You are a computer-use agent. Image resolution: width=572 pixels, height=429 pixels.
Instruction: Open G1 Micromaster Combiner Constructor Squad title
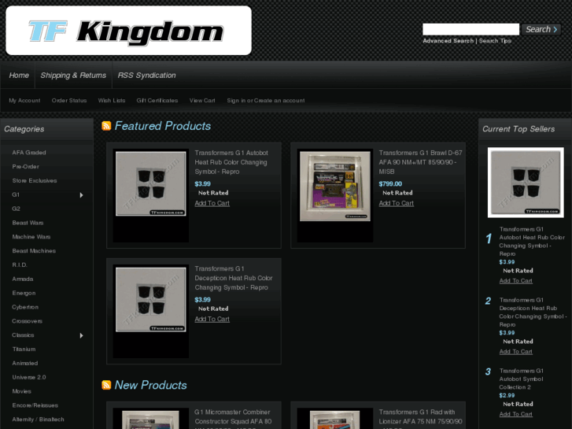click(x=233, y=419)
